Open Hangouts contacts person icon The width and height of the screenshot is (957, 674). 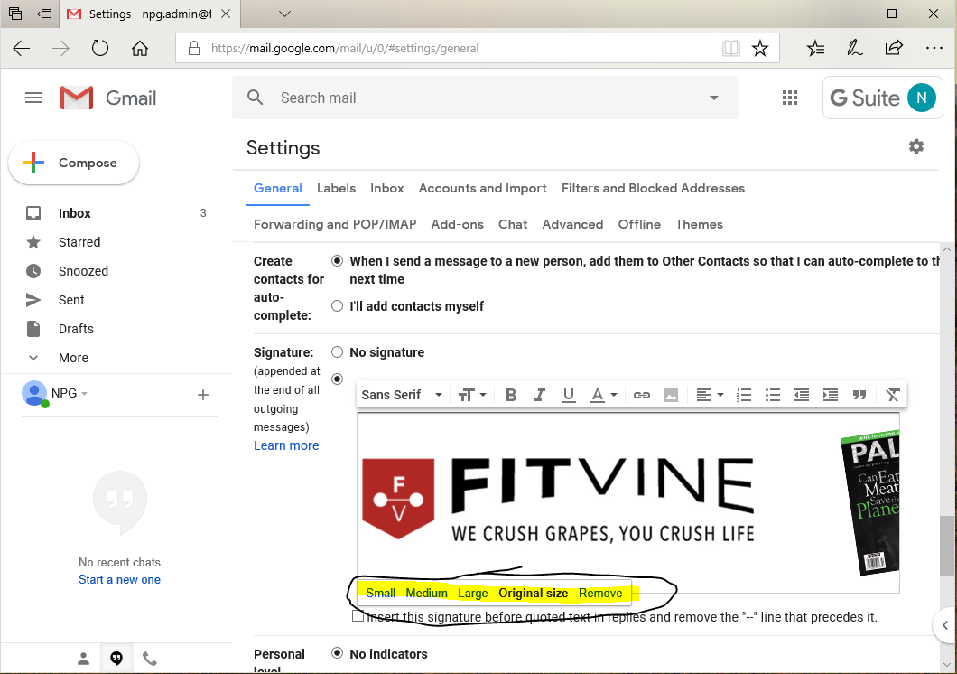point(84,659)
